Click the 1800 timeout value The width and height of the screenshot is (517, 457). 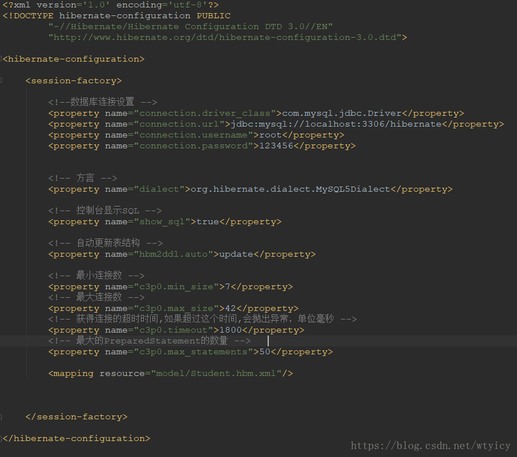tap(231, 330)
